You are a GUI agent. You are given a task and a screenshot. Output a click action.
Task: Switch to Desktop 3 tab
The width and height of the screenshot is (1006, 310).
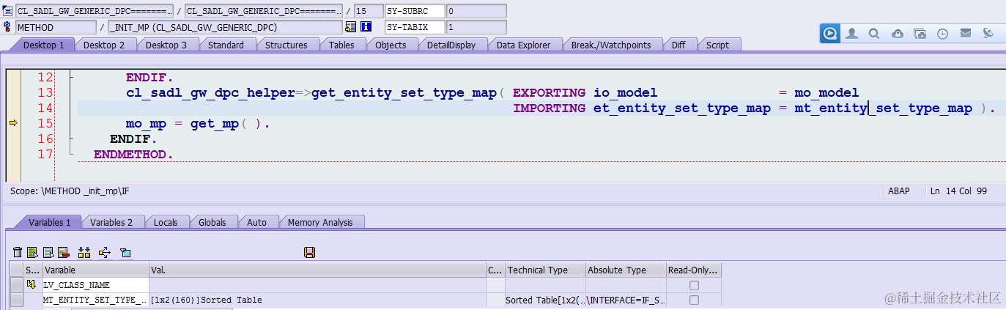tap(166, 45)
